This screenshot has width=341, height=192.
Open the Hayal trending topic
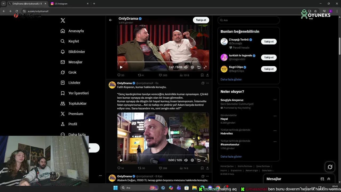pos(224,119)
